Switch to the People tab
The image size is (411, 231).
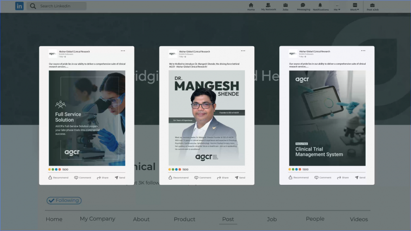tap(315, 219)
